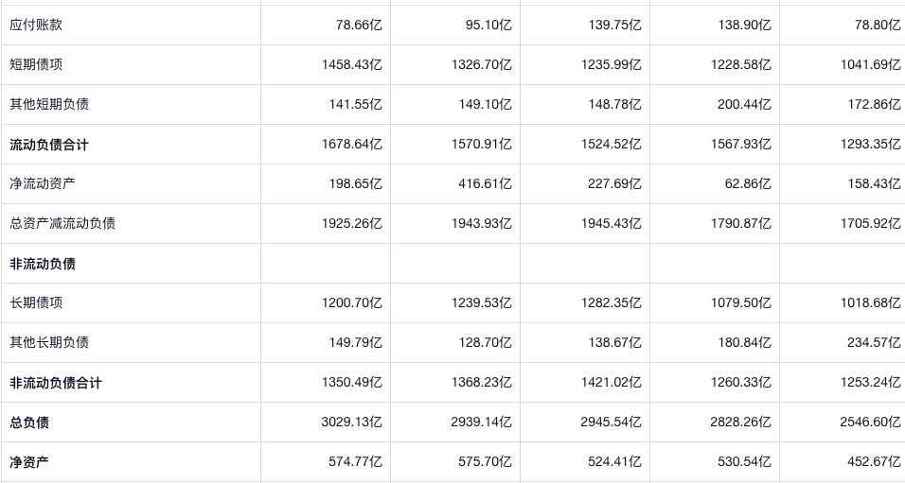
Task: Select the 1421.02亿 非流动负债合计 cell
Action: click(x=611, y=383)
